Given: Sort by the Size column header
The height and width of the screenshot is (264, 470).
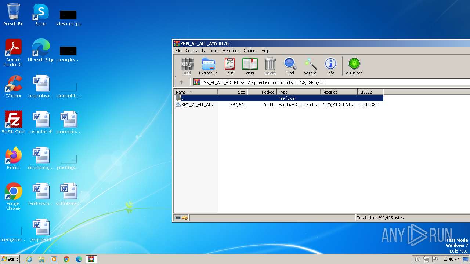Looking at the screenshot, I should (x=233, y=92).
